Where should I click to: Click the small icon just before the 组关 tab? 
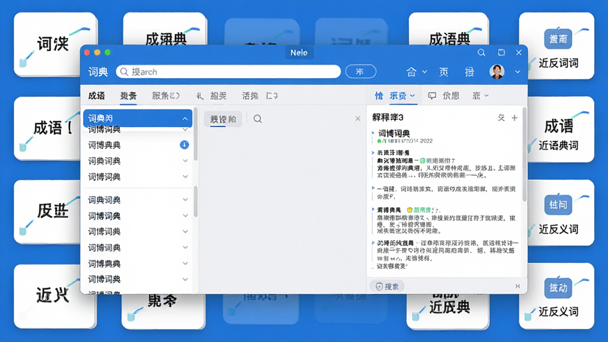click(199, 96)
